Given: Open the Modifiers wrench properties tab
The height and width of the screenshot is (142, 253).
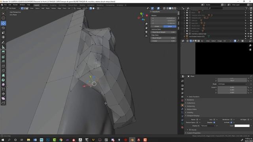Looking at the screenshot, I should click(182, 109).
